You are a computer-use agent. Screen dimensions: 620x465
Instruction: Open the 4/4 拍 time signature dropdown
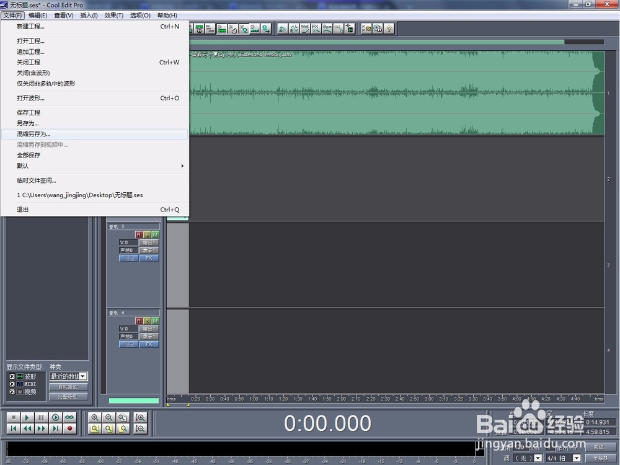tap(577, 458)
